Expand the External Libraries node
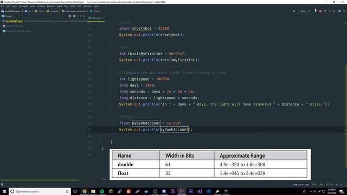347x195 pixels. 13,26
